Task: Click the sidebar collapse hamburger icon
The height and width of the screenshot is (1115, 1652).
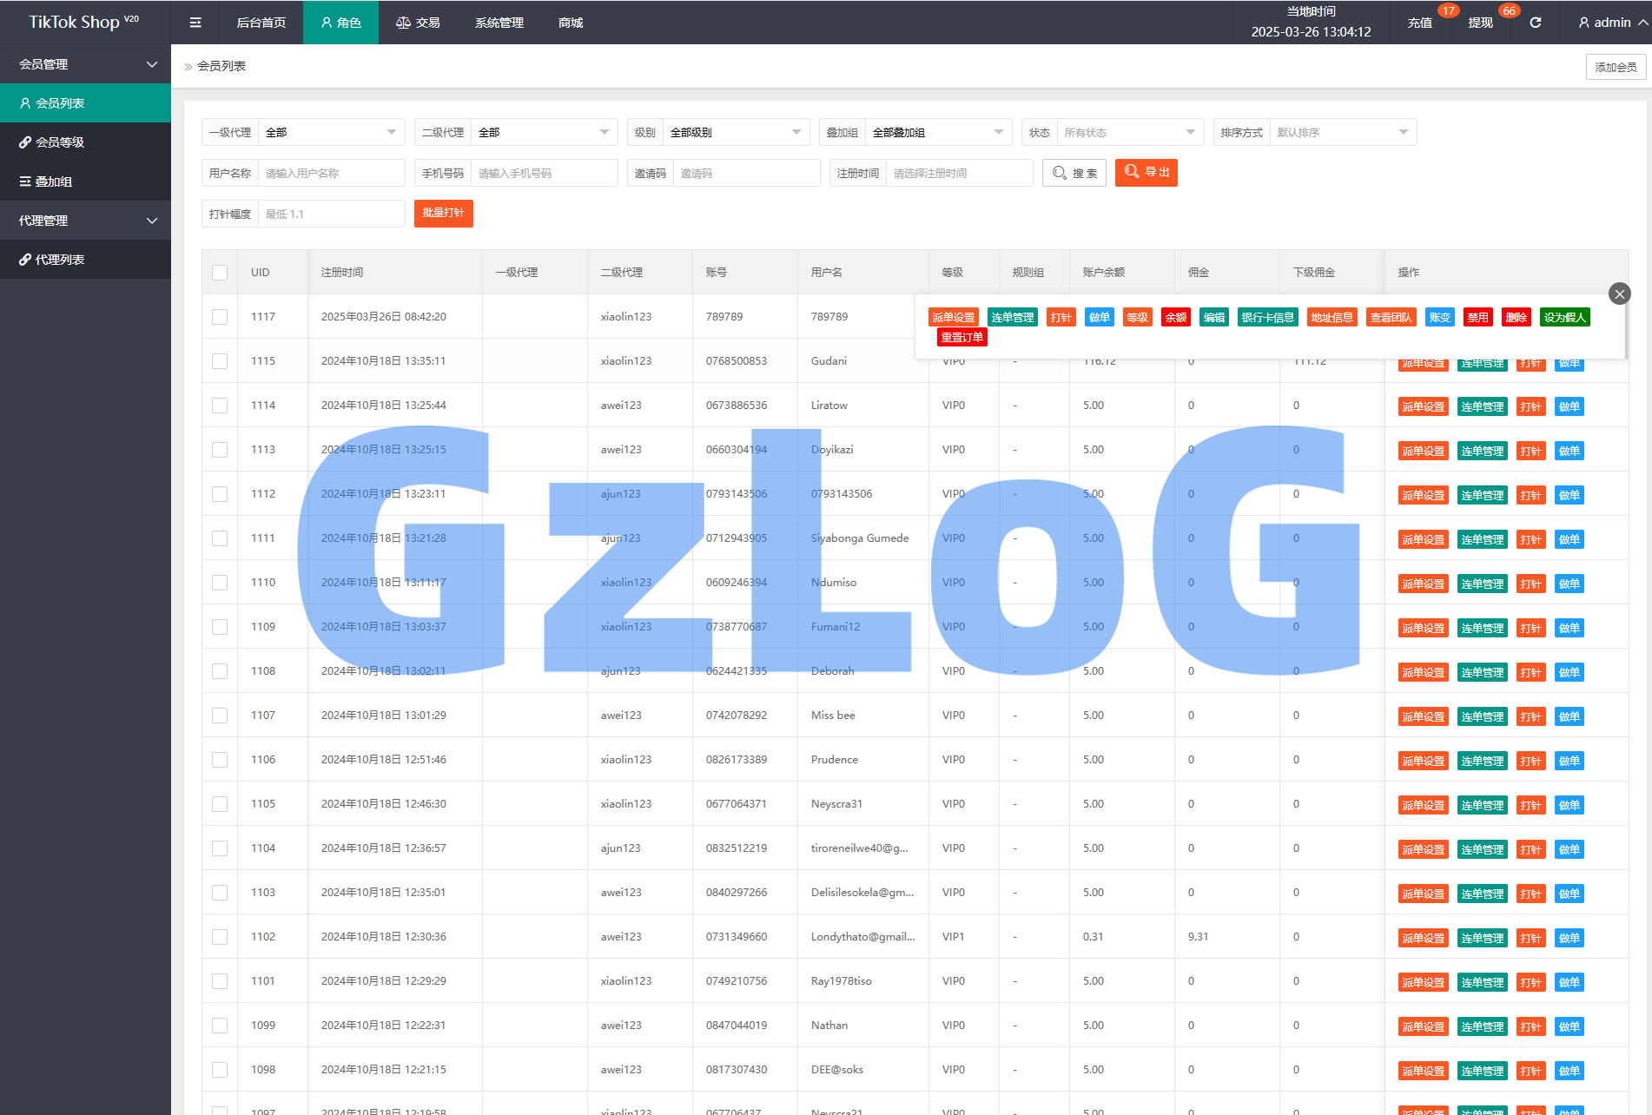Action: click(195, 23)
